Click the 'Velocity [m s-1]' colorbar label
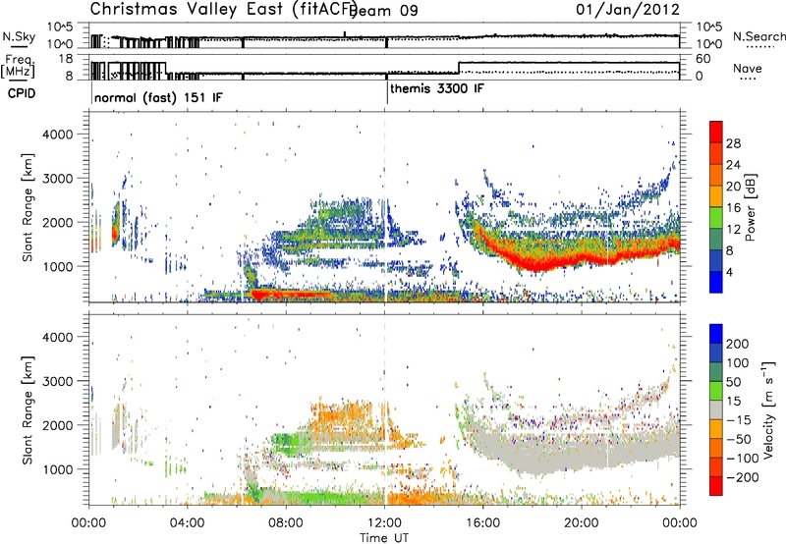This screenshot has width=786, height=544. point(768,409)
